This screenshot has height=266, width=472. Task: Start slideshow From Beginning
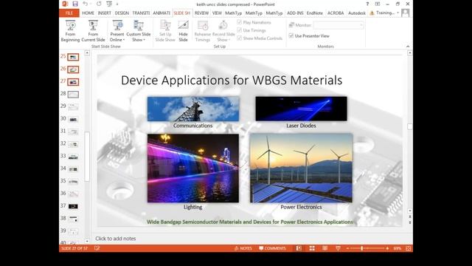pyautogui.click(x=70, y=31)
